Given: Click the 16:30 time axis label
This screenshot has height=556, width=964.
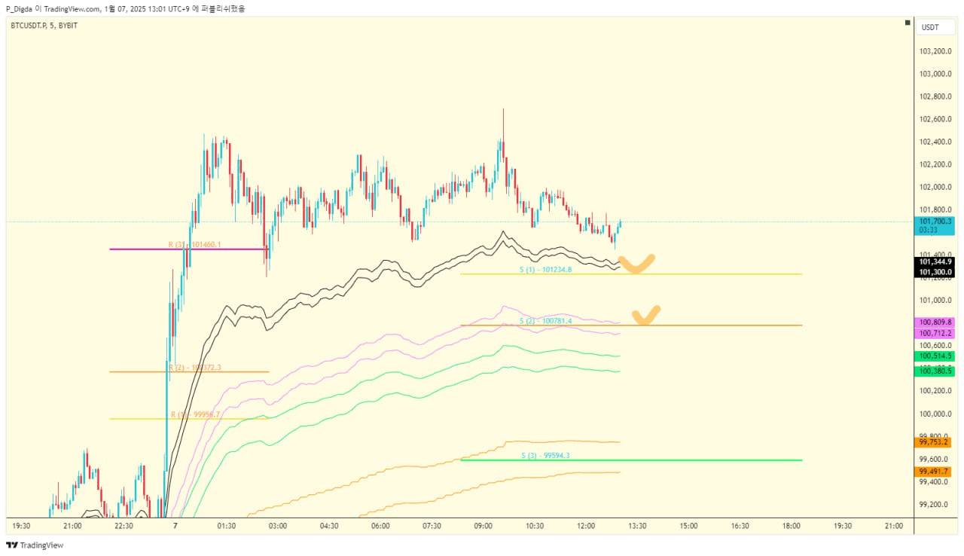Looking at the screenshot, I should (740, 526).
